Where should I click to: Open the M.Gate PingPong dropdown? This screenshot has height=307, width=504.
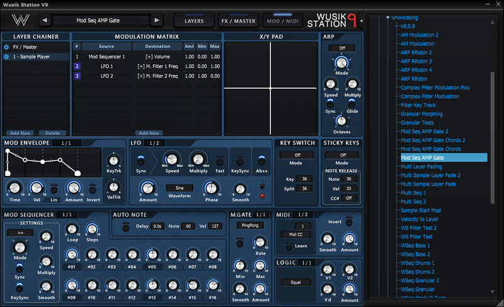click(250, 225)
